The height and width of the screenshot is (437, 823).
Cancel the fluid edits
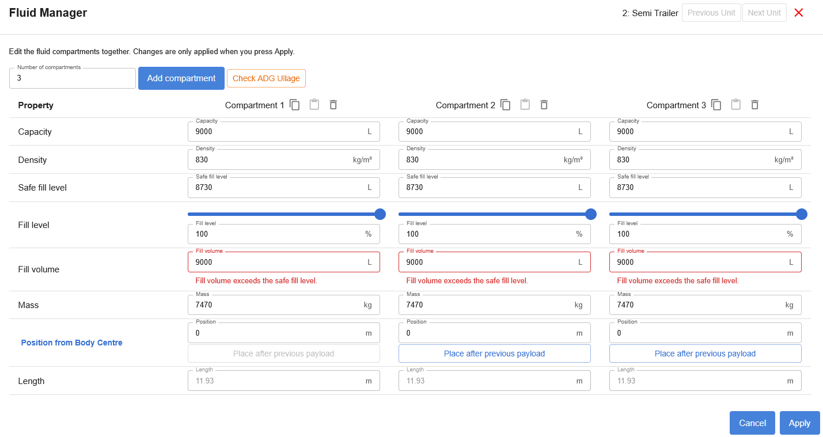(x=752, y=423)
